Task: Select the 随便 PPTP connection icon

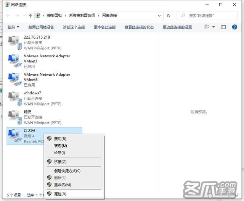Action: pyautogui.click(x=15, y=117)
